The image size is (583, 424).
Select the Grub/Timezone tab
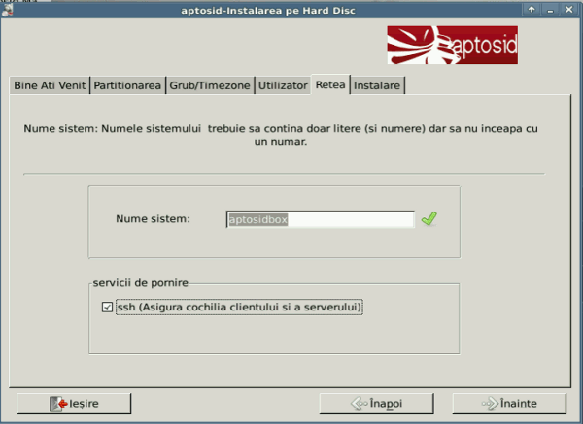click(210, 85)
